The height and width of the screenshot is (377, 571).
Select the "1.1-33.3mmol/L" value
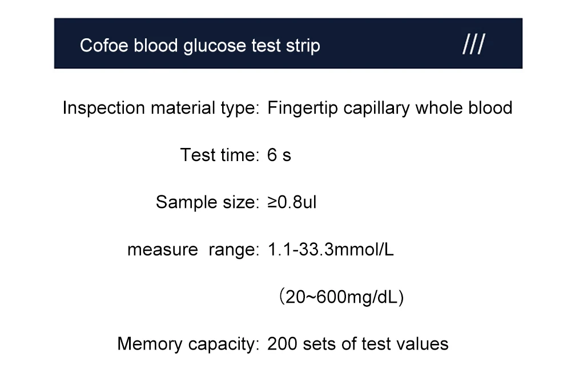331,250
